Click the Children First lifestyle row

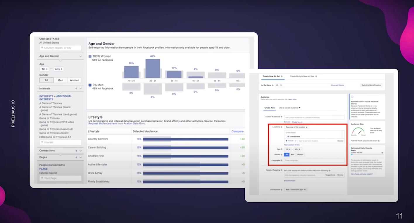click(x=166, y=156)
